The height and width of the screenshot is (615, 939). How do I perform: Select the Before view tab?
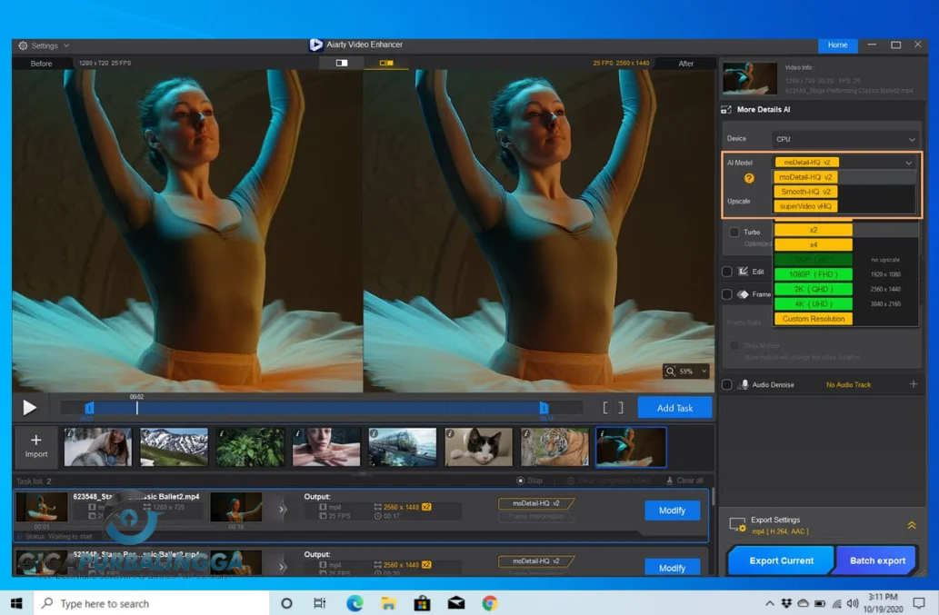click(41, 64)
